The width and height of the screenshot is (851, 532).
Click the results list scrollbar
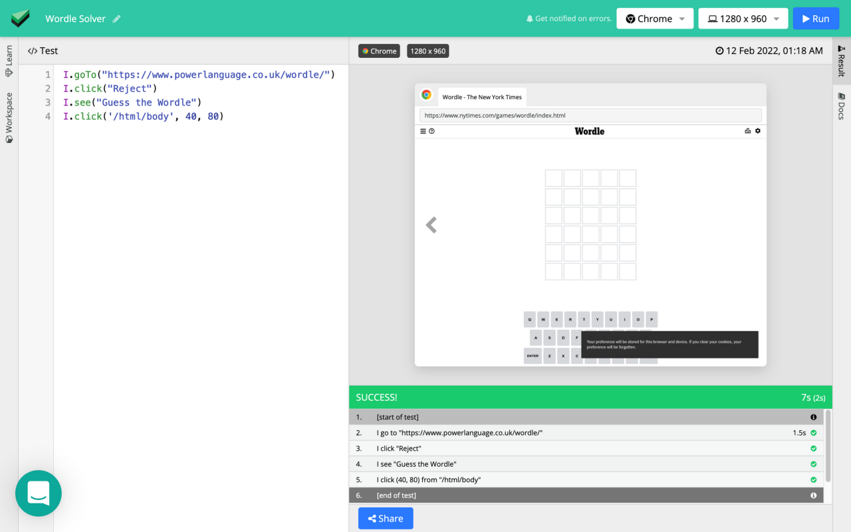click(x=828, y=446)
